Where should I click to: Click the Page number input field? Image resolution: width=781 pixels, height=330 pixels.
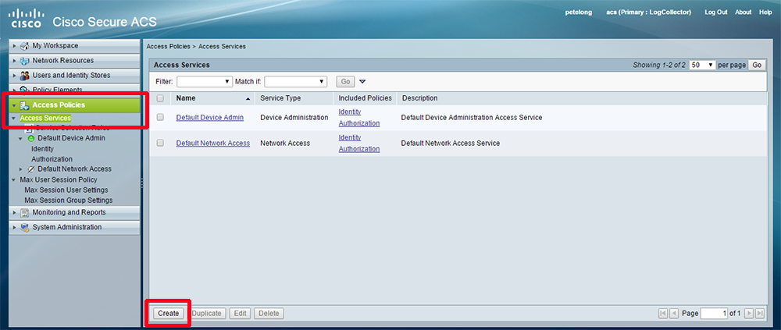coord(715,314)
